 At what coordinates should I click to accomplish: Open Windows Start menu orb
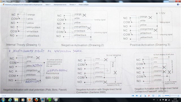[3, 100]
